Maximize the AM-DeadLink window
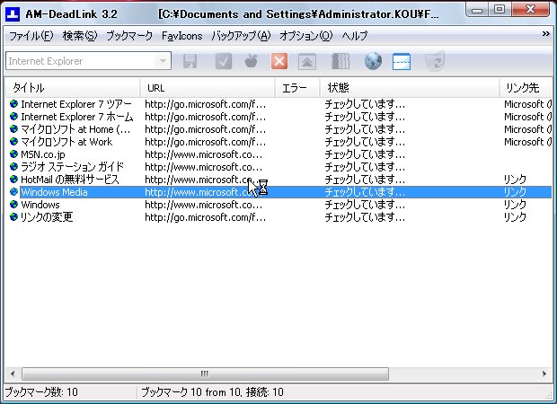This screenshot has width=557, height=404. coord(500,10)
